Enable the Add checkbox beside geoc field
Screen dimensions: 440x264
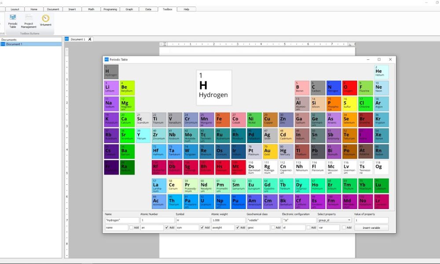pyautogui.click(x=273, y=227)
